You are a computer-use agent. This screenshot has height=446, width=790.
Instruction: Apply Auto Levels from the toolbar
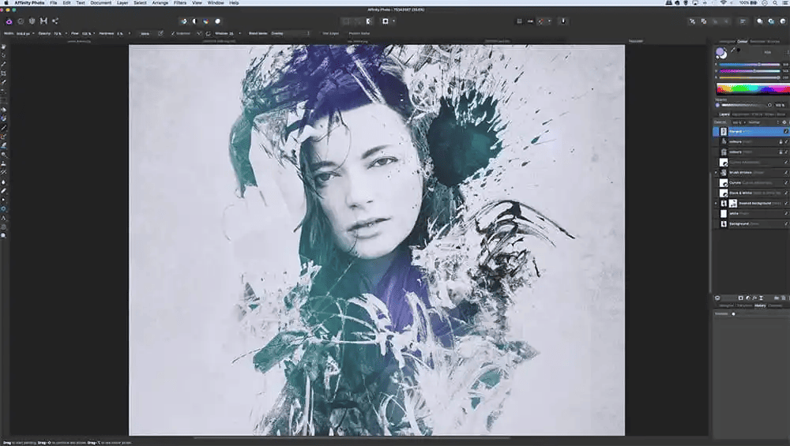point(184,21)
